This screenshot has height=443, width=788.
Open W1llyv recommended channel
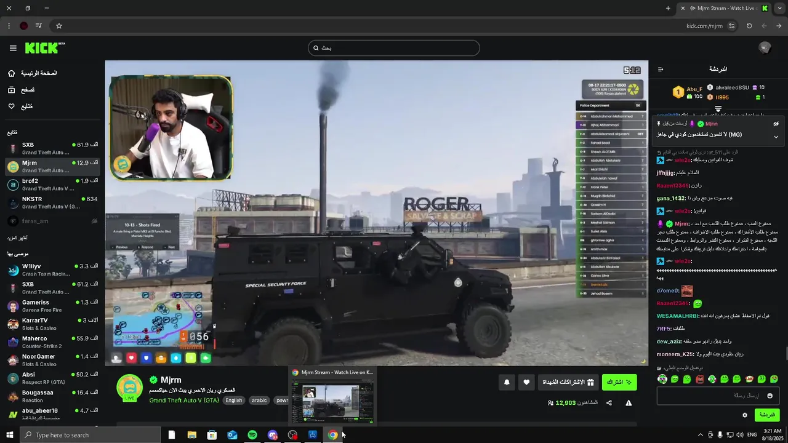click(x=52, y=269)
